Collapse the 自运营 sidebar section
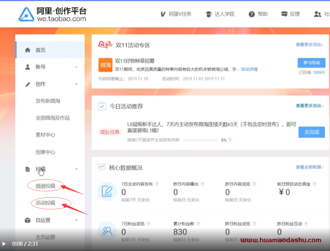This screenshot has height=251, width=330. tap(76, 220)
